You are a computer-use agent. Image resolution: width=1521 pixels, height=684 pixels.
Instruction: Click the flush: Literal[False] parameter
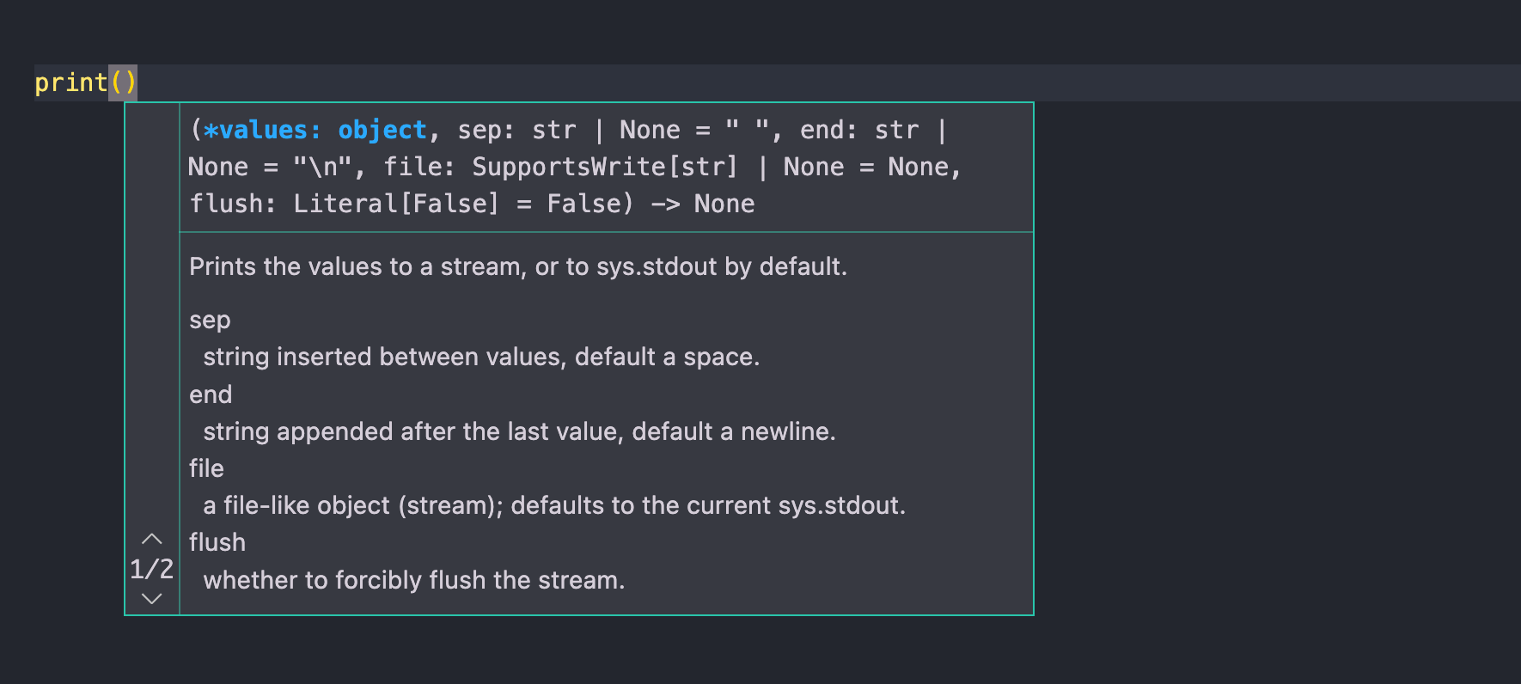344,204
